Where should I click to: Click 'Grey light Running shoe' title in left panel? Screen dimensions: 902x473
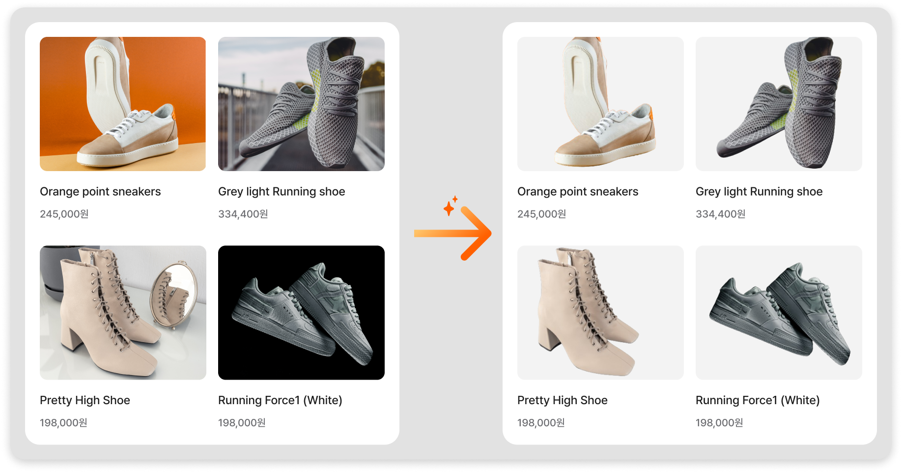pyautogui.click(x=282, y=192)
